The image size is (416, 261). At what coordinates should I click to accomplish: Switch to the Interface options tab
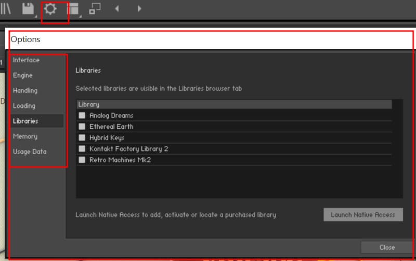[27, 60]
